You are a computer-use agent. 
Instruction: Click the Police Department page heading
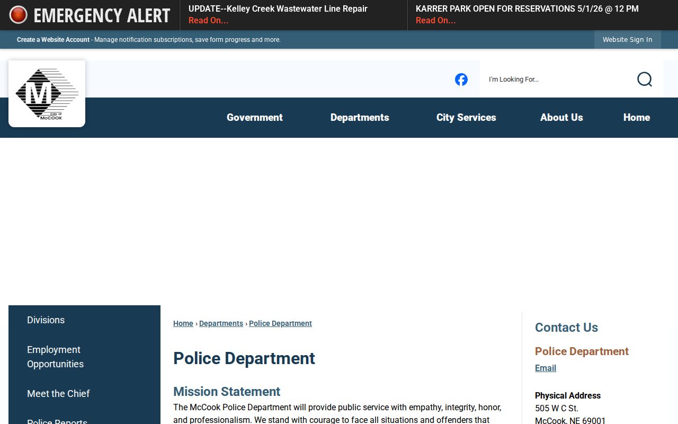point(244,358)
